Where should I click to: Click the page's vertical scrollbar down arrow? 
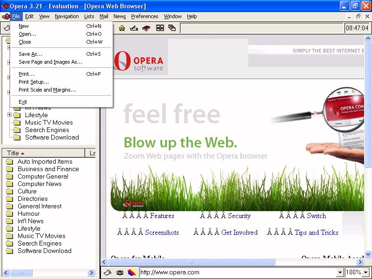368,254
